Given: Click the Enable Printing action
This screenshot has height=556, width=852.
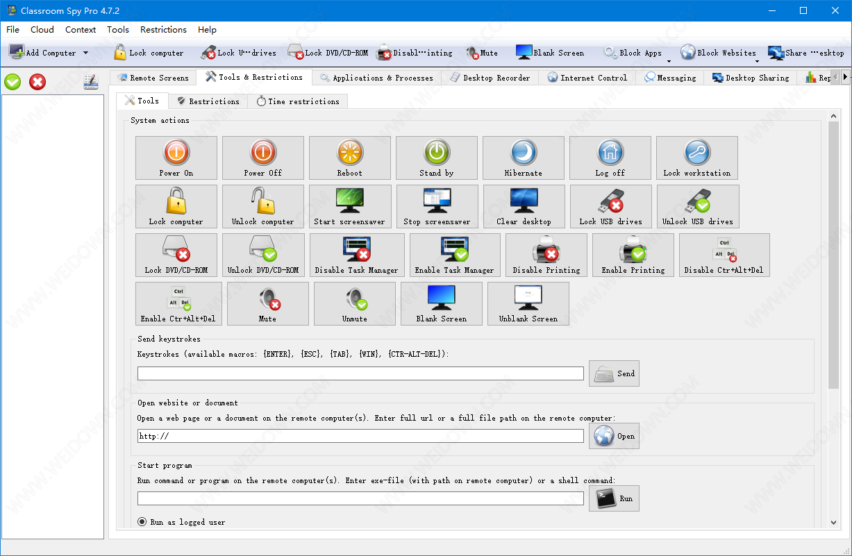Looking at the screenshot, I should pos(633,255).
